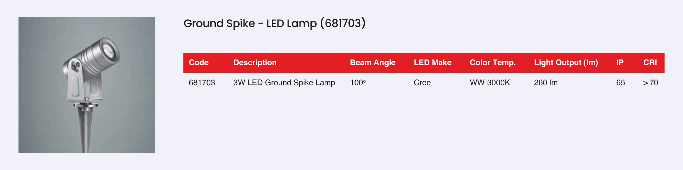Click the Color Temp. column header
The width and height of the screenshot is (683, 170).
pos(492,63)
